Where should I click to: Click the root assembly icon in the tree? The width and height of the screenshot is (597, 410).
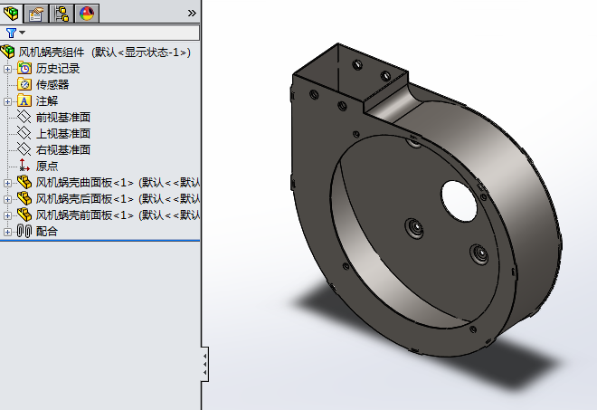point(8,52)
